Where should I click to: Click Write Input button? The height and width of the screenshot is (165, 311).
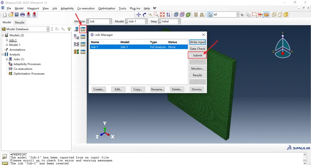[198, 42]
